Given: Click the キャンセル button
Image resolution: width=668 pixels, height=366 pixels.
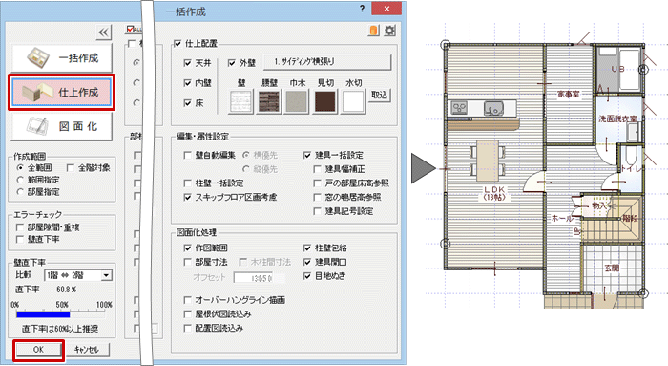Looking at the screenshot, I should [x=87, y=350].
